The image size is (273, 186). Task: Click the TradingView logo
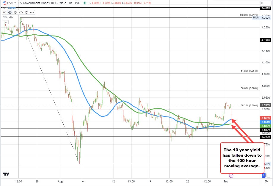click(x=6, y=174)
